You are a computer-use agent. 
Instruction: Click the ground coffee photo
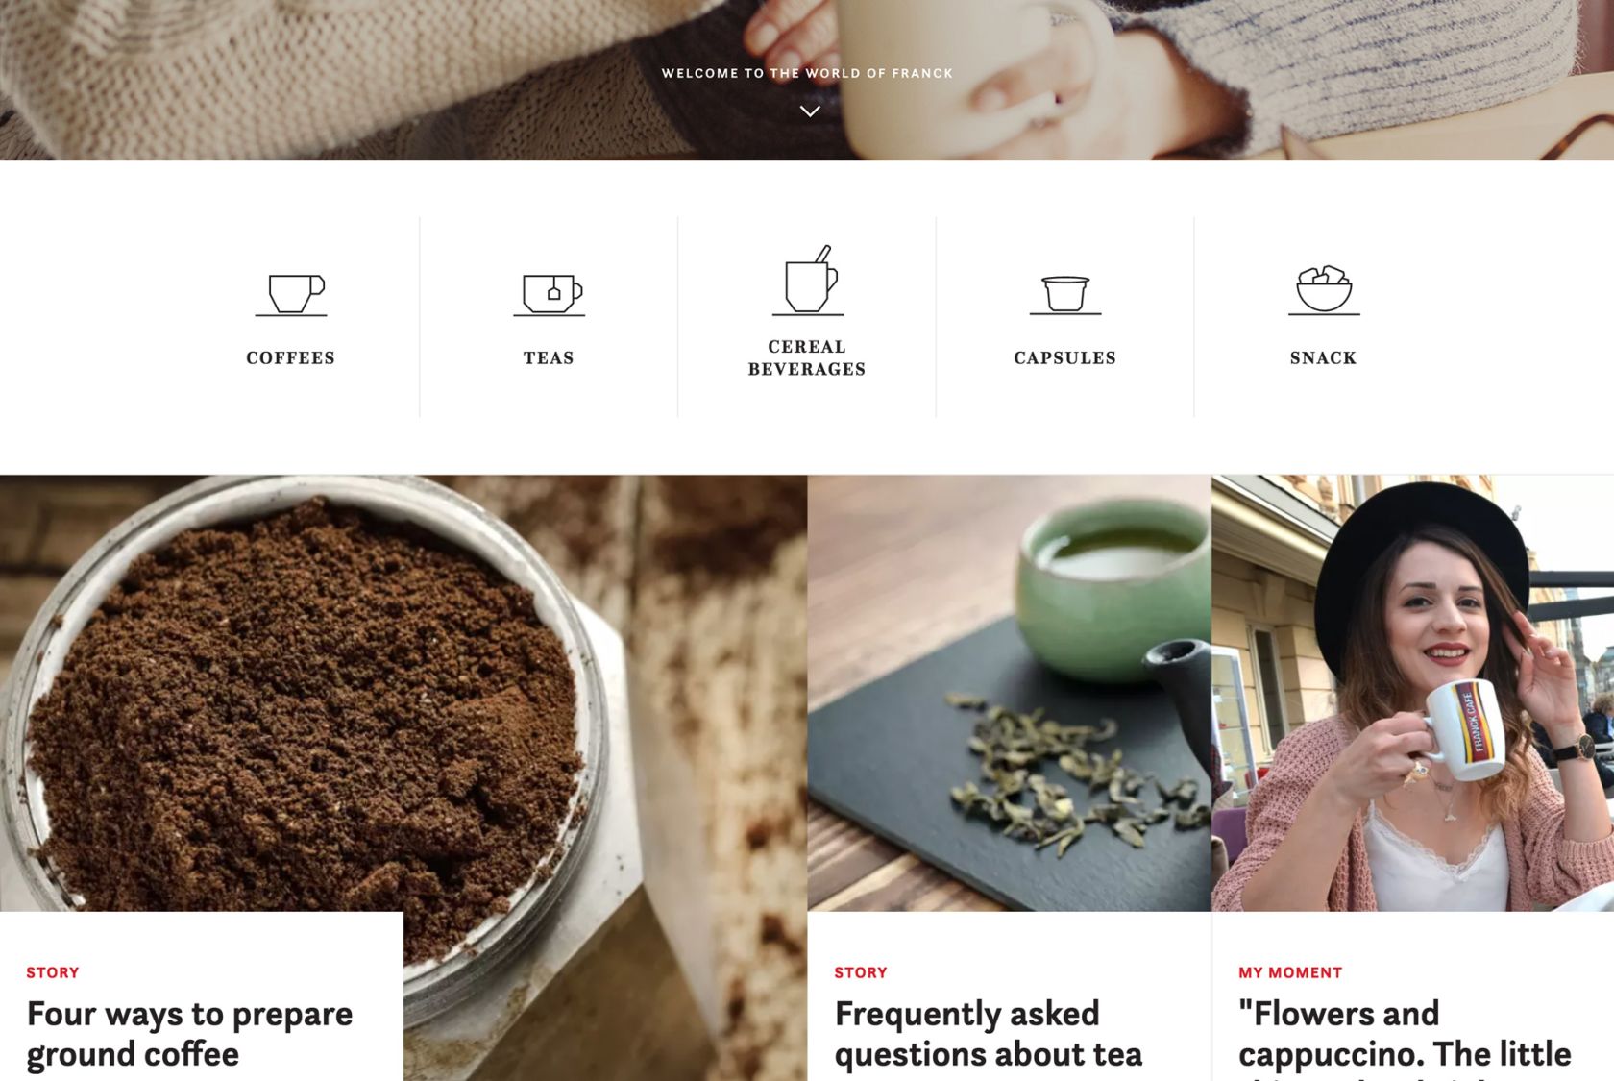pyautogui.click(x=403, y=692)
